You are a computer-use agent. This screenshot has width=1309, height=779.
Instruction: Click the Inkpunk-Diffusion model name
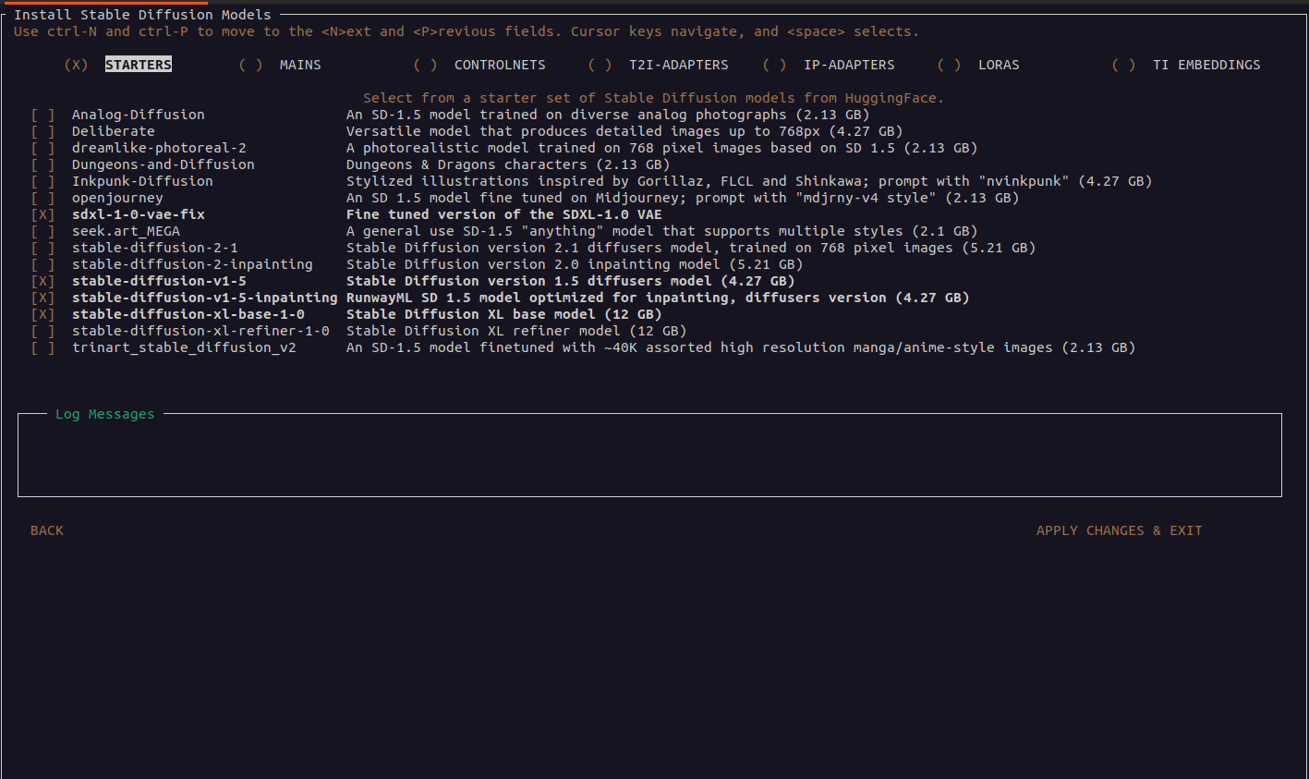[x=142, y=181]
